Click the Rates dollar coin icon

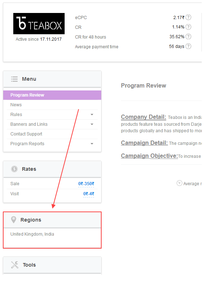(x=14, y=169)
